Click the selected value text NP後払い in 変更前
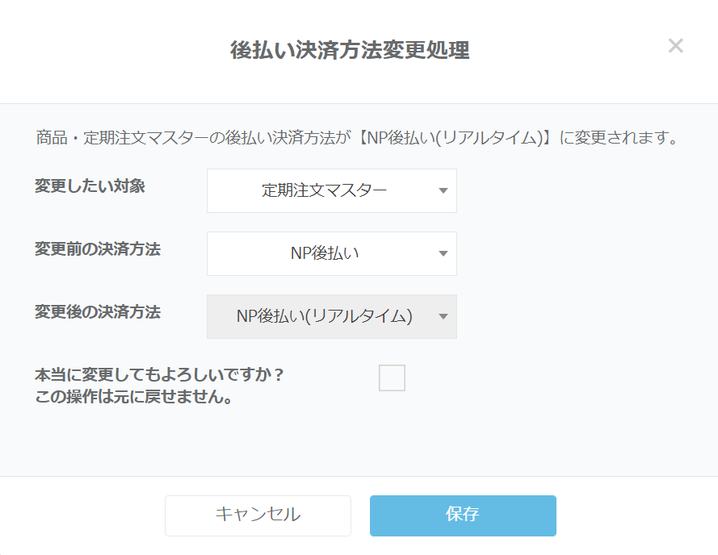This screenshot has width=718, height=555. 324,253
